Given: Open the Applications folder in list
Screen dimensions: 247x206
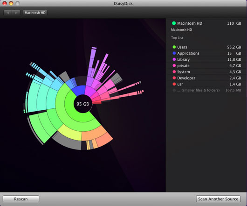Looking at the screenshot, I should (x=206, y=53).
